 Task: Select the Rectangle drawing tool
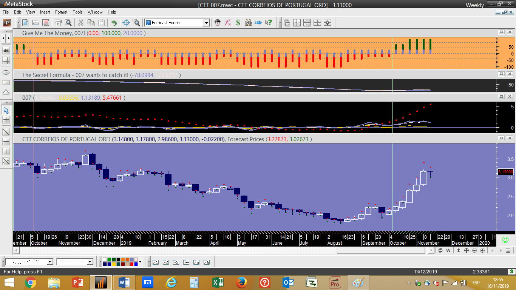point(6,82)
